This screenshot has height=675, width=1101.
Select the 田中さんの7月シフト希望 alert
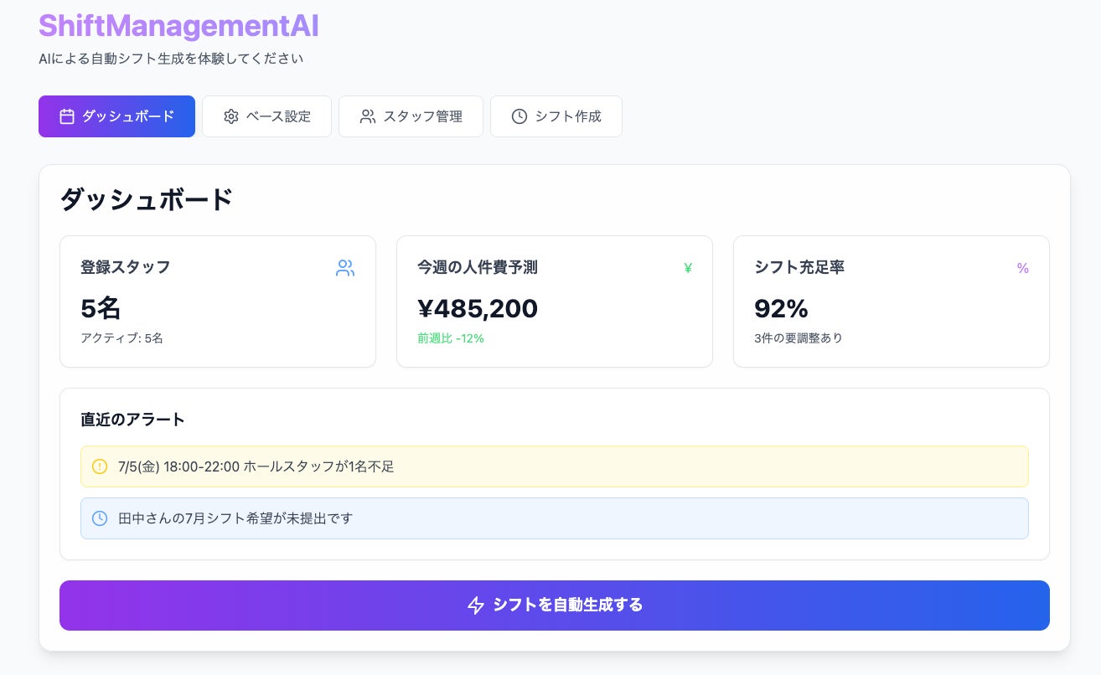pyautogui.click(x=555, y=518)
